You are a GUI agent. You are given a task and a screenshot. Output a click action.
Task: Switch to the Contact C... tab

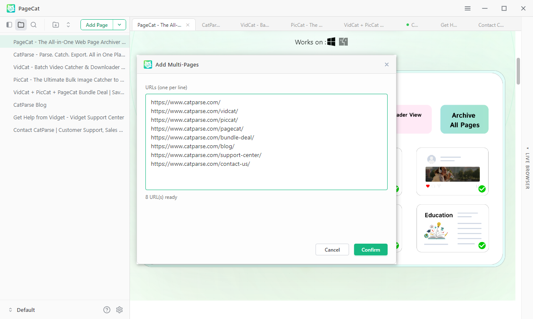click(x=491, y=25)
